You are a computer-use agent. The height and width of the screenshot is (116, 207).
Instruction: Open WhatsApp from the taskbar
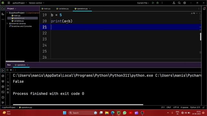(125, 113)
